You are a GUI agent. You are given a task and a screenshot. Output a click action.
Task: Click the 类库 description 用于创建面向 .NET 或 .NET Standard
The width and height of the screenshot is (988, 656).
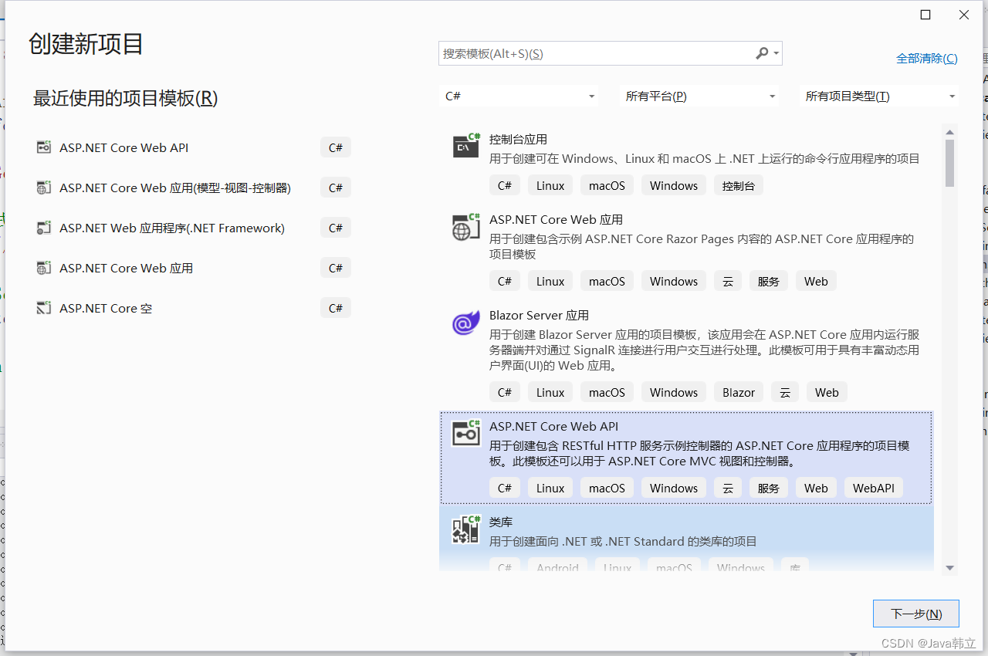pos(623,541)
